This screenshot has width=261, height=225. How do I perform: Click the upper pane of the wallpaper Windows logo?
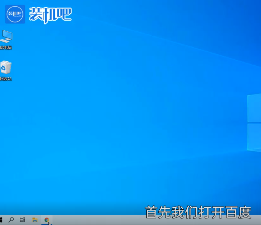[255, 108]
